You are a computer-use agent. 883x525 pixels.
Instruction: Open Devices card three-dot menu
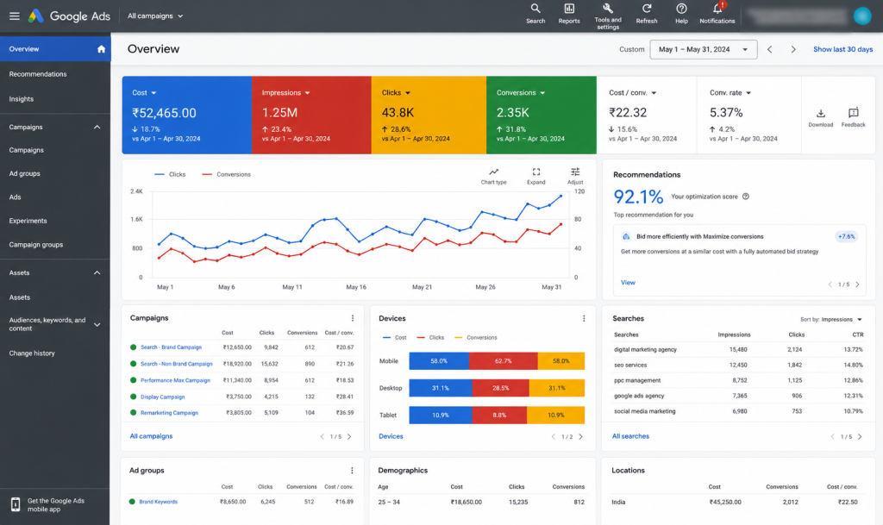tap(584, 318)
